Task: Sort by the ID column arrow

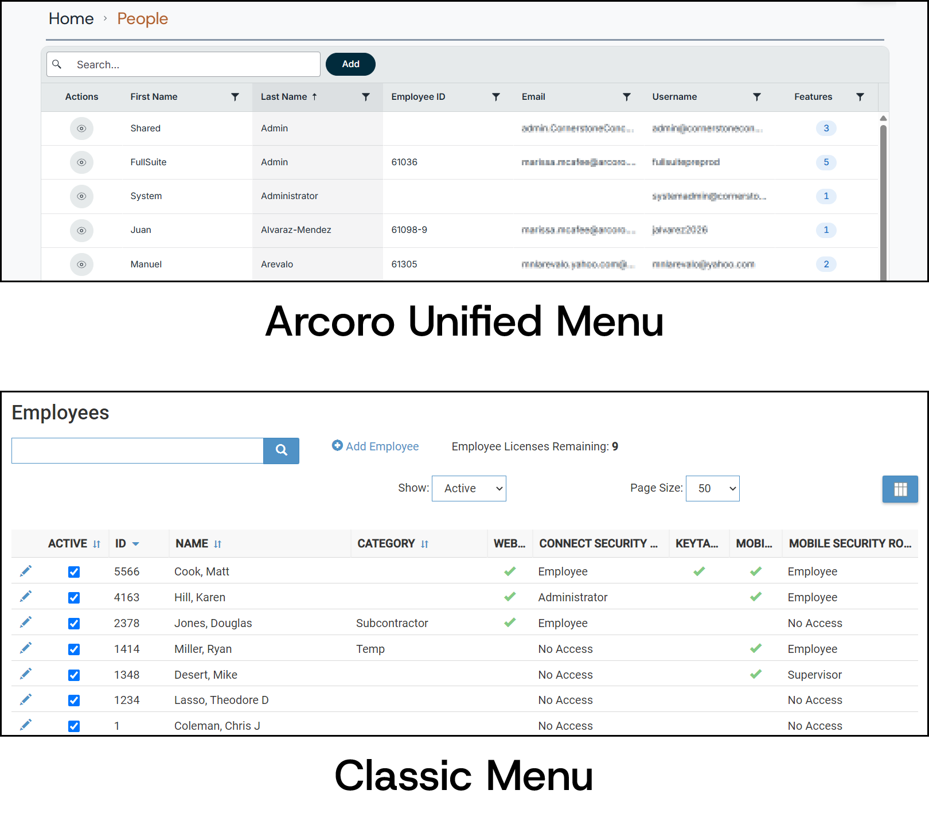Action: (136, 544)
